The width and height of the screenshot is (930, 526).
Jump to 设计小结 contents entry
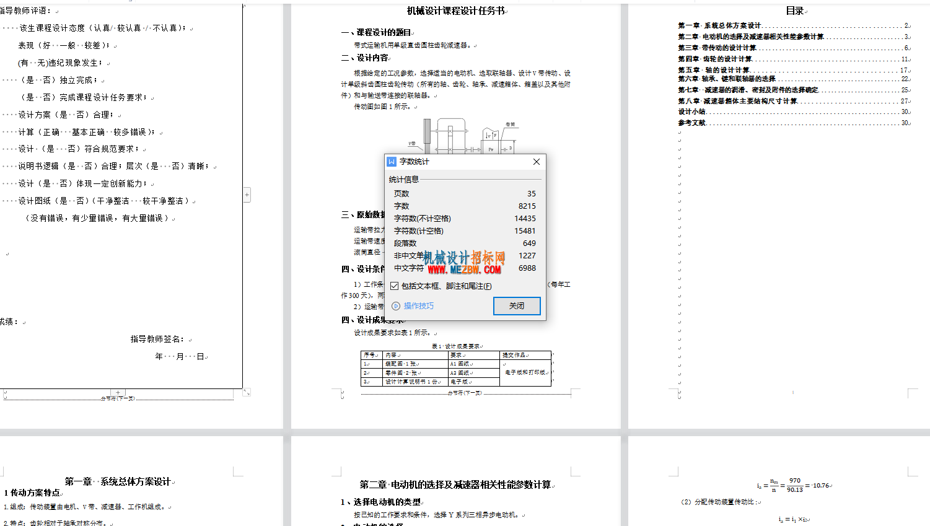point(794,112)
